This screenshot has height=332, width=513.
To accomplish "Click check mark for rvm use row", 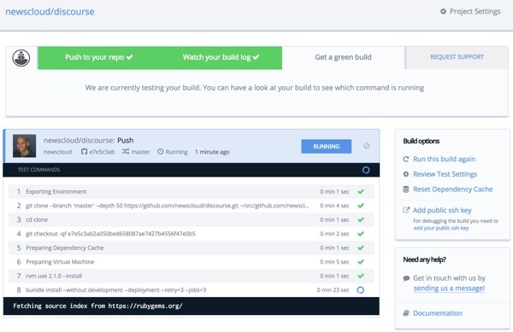I will 361,276.
